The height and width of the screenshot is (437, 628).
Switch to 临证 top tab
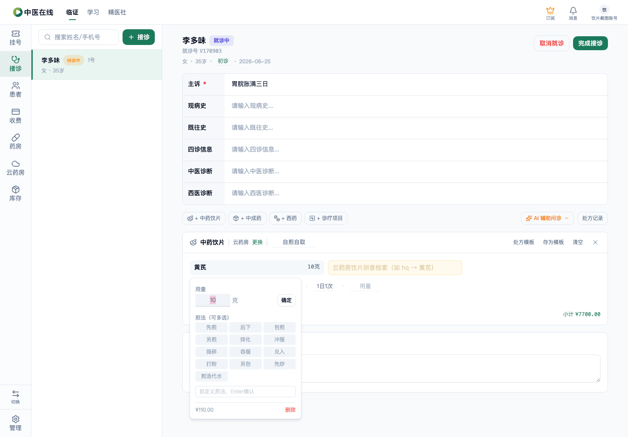click(x=72, y=12)
